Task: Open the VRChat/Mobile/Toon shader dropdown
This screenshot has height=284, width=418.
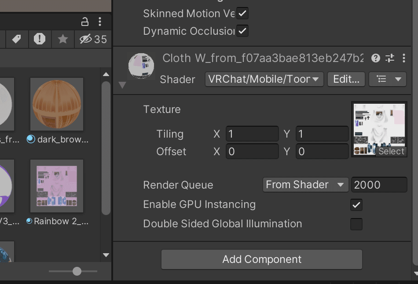Action: (x=264, y=79)
